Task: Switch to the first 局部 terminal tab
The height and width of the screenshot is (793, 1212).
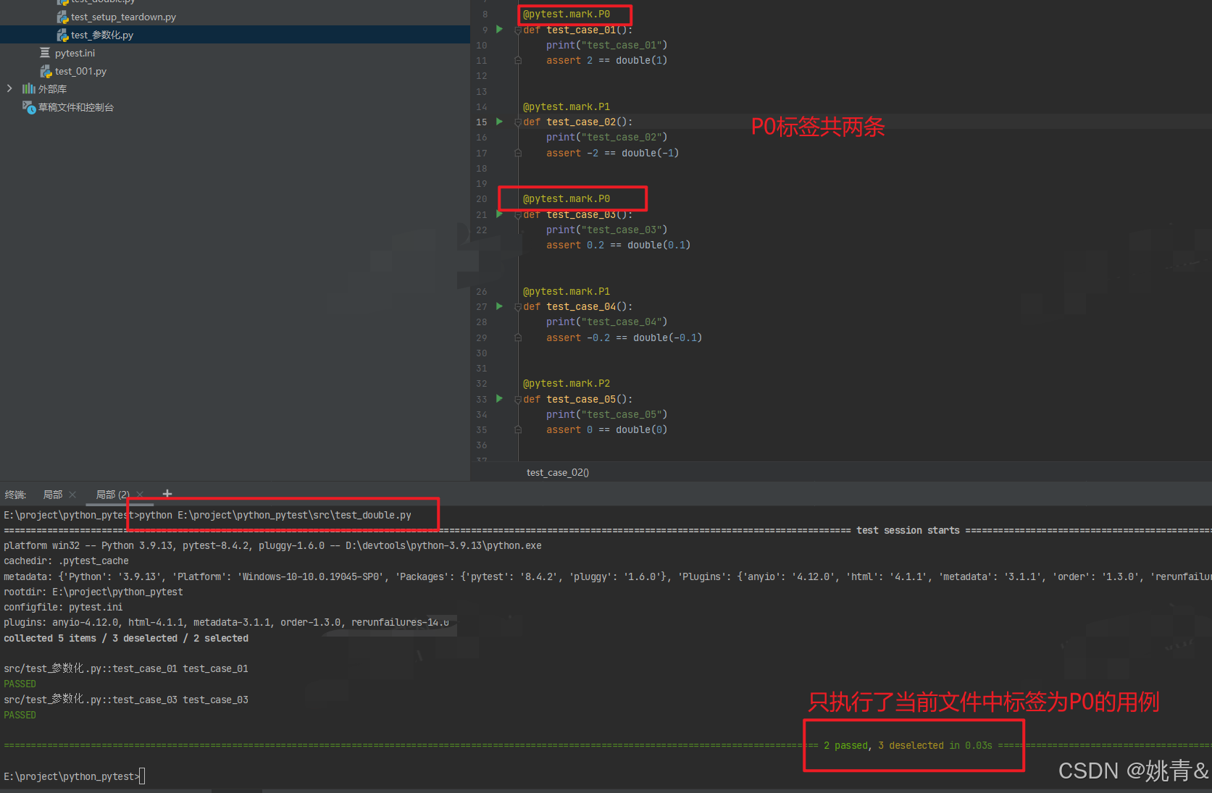Action: tap(53, 495)
